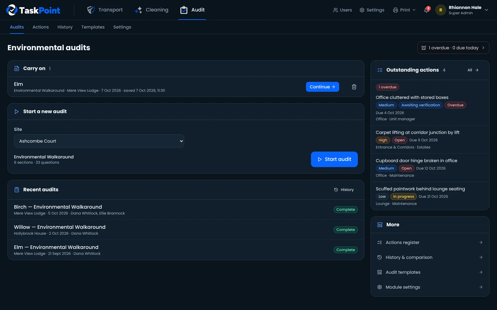The image size is (497, 310).
Task: Click the Start audit button
Action: [x=334, y=159]
